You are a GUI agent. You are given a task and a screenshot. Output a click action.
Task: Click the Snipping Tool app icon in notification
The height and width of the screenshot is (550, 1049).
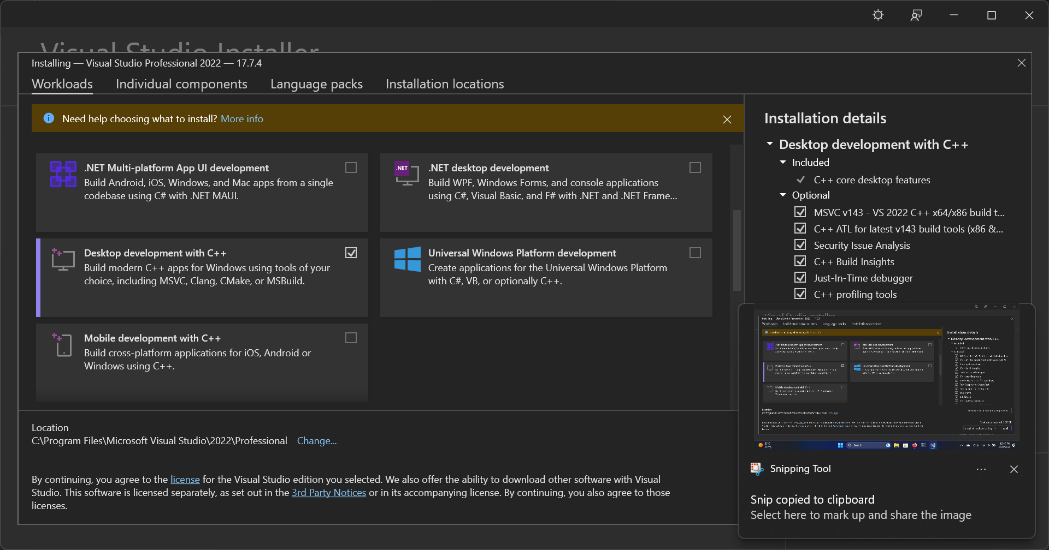[x=757, y=469]
